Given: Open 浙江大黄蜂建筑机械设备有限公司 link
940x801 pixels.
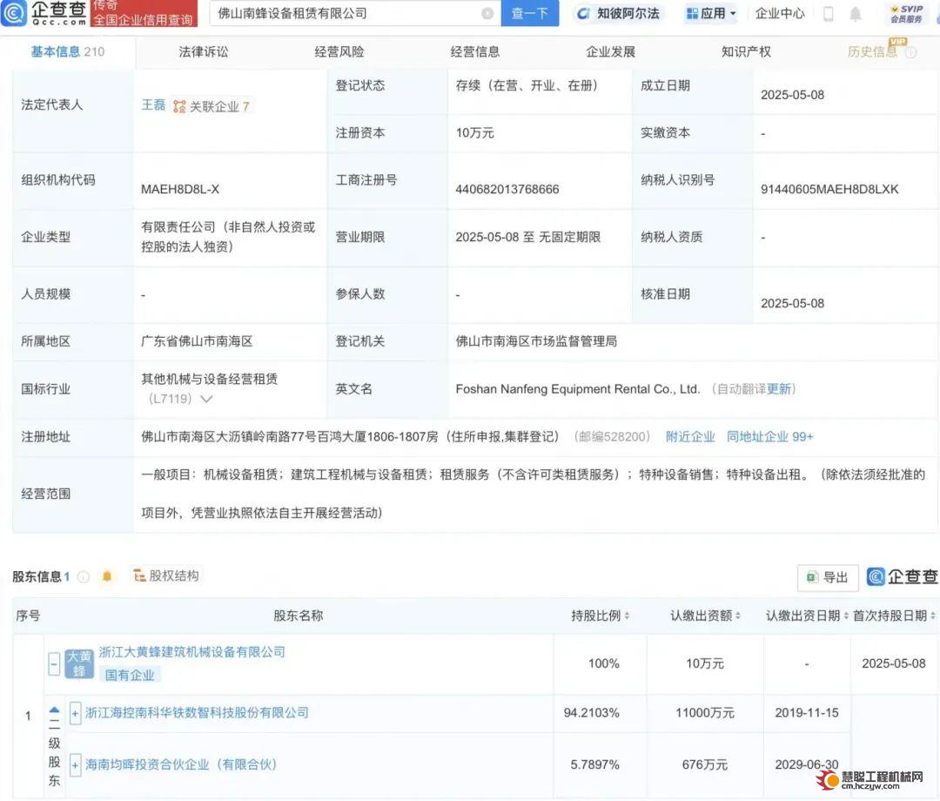Looking at the screenshot, I should click(191, 652).
